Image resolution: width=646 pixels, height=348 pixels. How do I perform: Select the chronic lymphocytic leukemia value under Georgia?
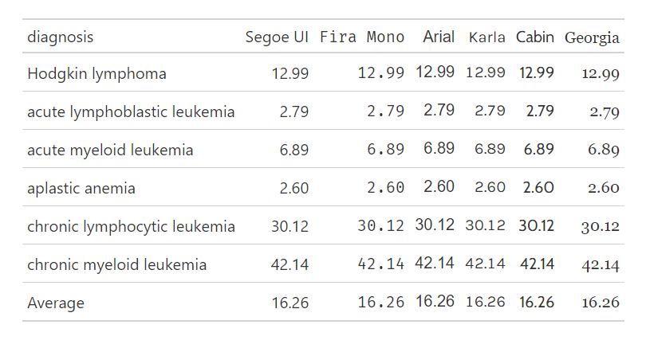(x=601, y=227)
